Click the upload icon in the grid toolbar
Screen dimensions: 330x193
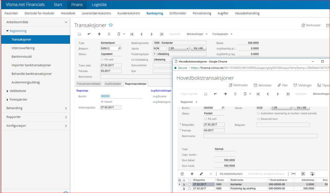[312, 174]
